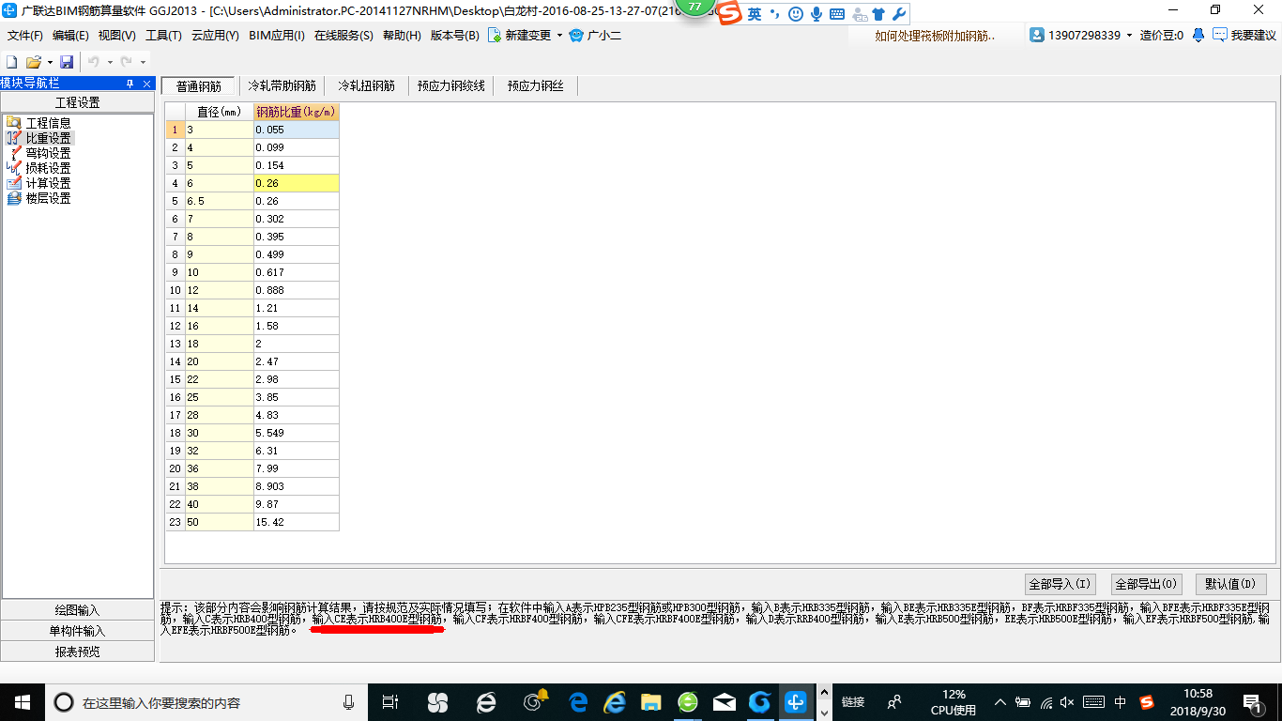Screen dimensions: 1282x721
Task: Select 计算设置 in navigation tree
Action: 48,183
